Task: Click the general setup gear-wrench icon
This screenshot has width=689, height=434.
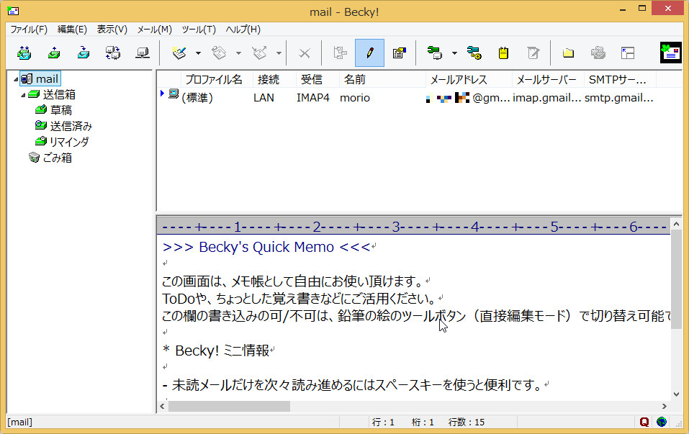Action: (473, 53)
